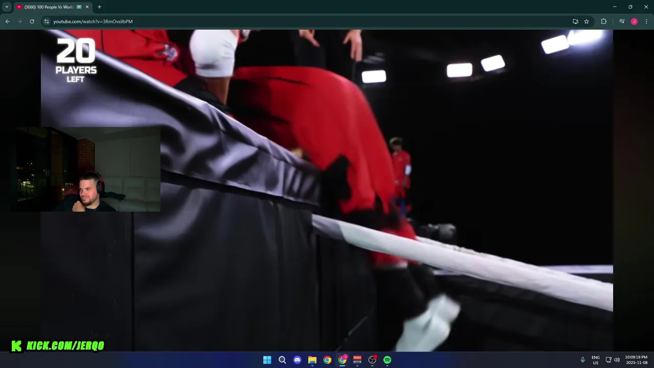Open the Extensions puzzle menu
This screenshot has height=368, width=654.
point(603,21)
